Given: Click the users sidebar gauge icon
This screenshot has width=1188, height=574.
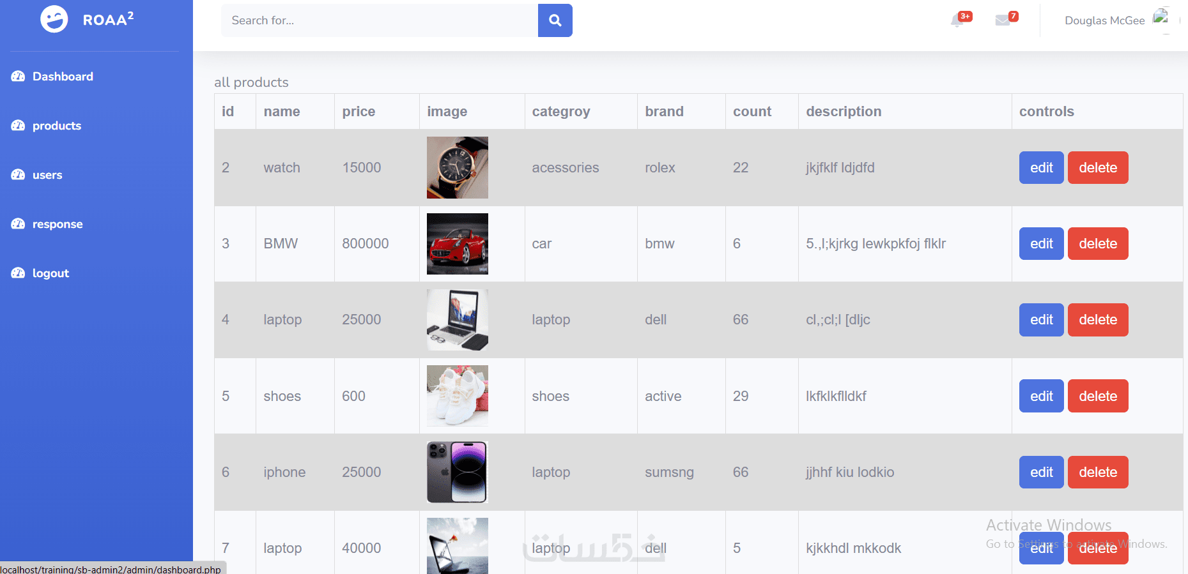Looking at the screenshot, I should (18, 175).
